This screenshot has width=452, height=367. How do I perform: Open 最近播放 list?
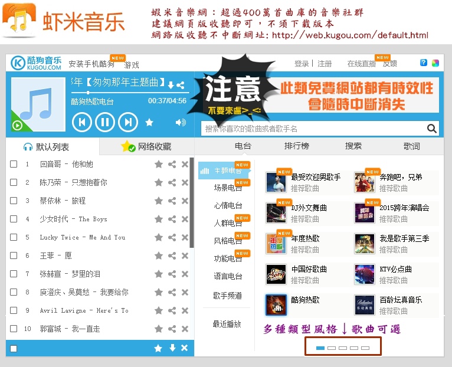[x=227, y=324]
